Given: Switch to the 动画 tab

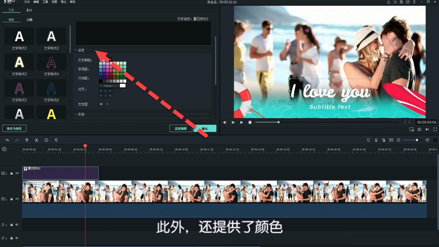Looking at the screenshot, I should coord(29,20).
